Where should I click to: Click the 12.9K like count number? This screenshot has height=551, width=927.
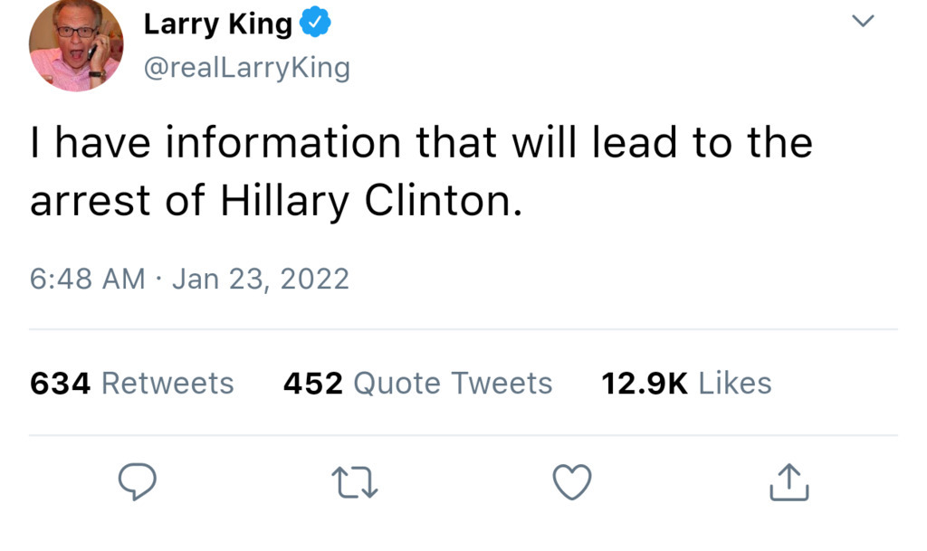645,384
